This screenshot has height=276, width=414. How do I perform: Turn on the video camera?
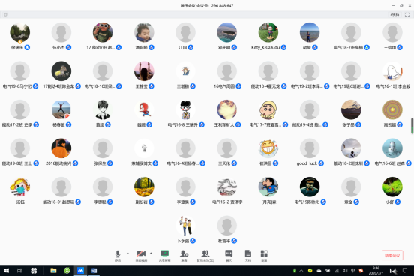click(141, 256)
